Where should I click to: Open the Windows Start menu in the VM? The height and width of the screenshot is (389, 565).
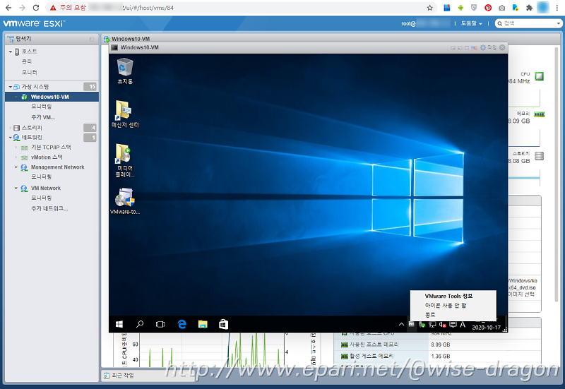click(119, 325)
